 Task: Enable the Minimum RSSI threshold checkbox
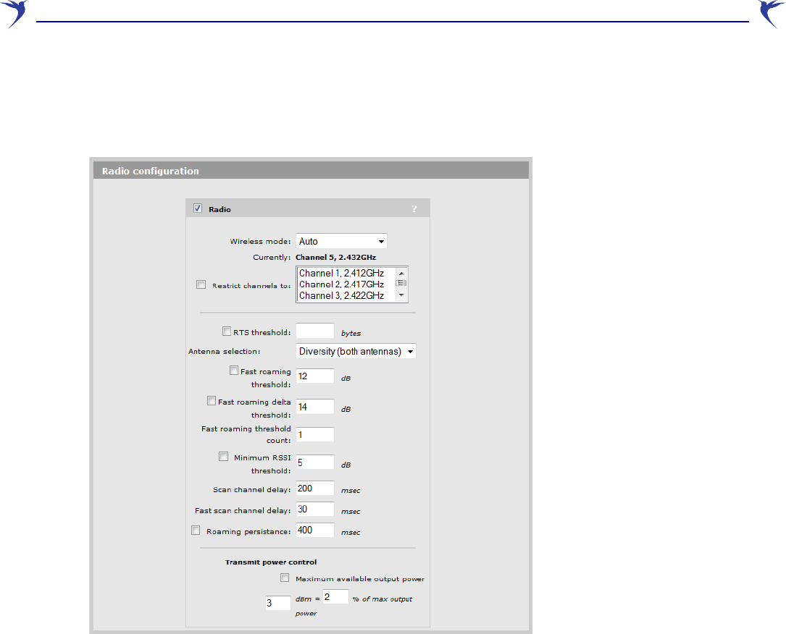(x=224, y=456)
